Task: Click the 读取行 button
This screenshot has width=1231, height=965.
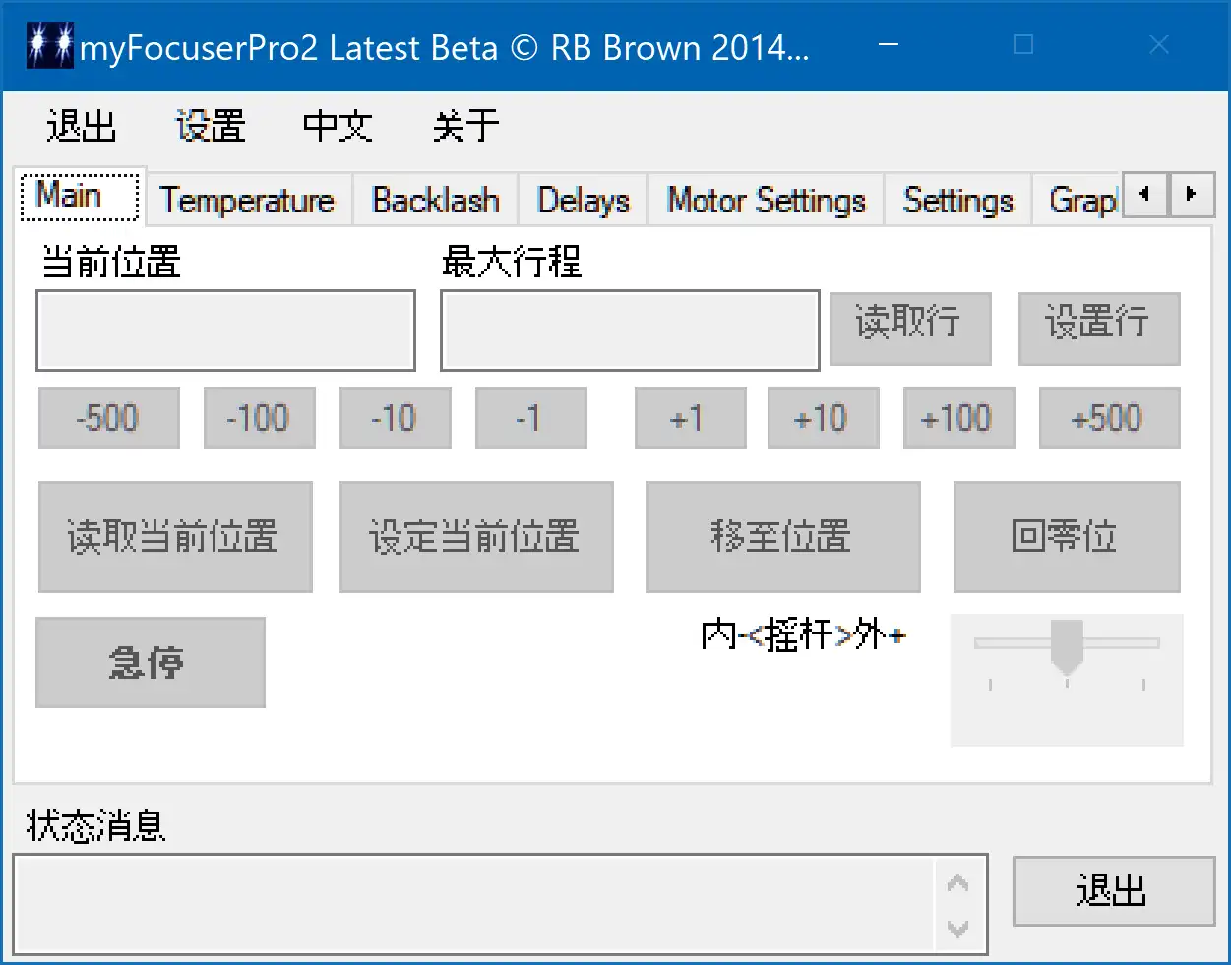Action: (x=910, y=329)
